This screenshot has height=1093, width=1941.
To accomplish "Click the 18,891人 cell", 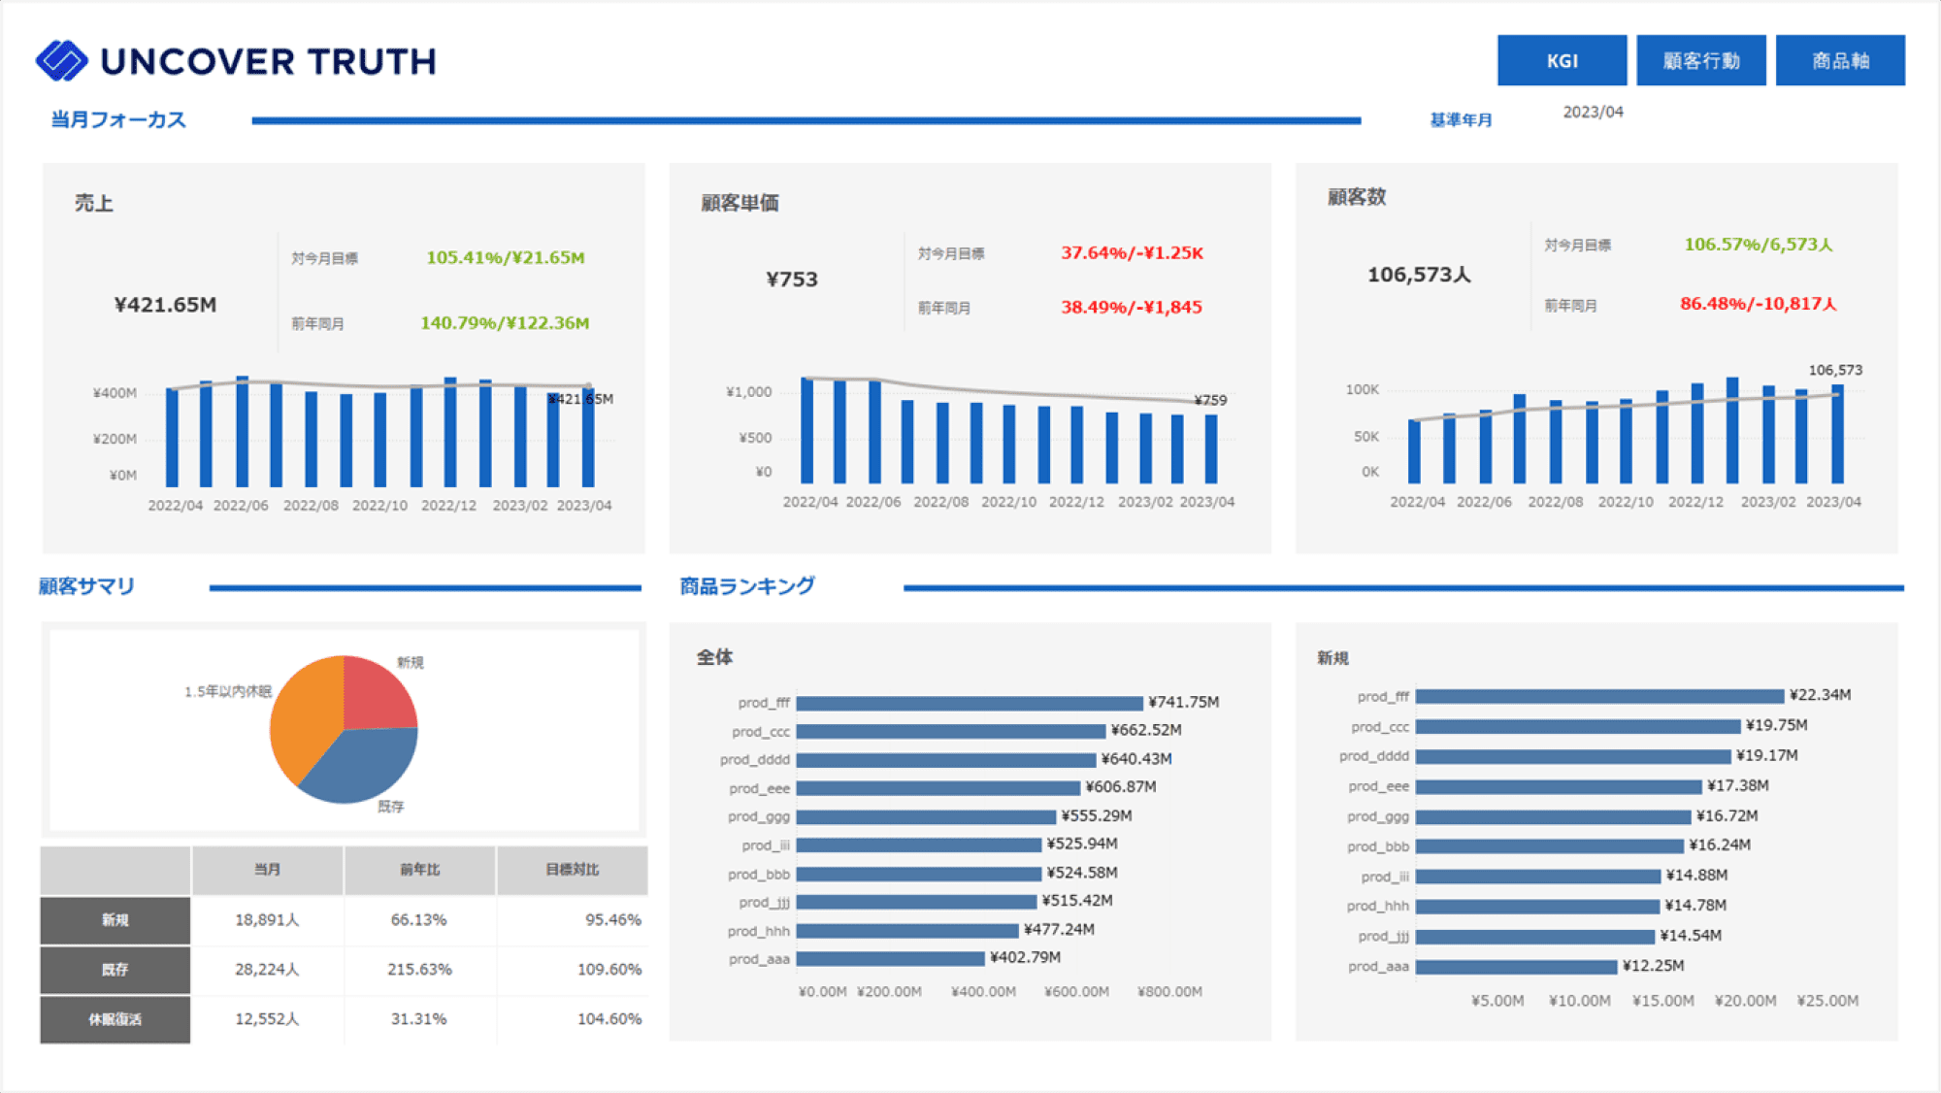I will coord(267,920).
